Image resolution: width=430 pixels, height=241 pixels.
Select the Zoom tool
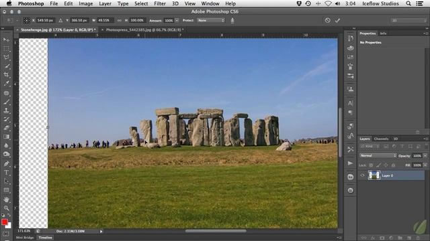(6, 208)
